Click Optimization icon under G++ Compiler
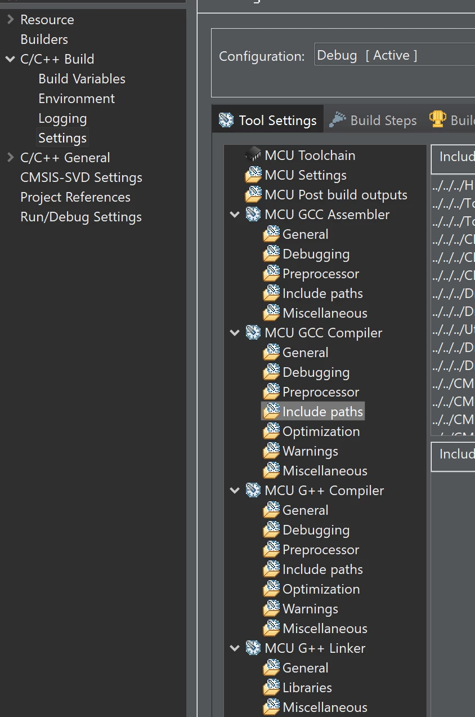Image resolution: width=475 pixels, height=717 pixels. click(272, 589)
